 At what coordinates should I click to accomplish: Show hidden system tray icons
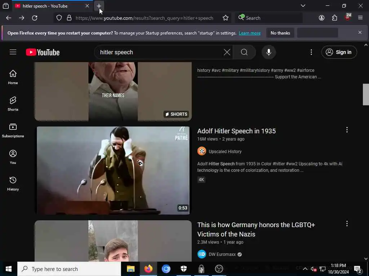coord(305,269)
